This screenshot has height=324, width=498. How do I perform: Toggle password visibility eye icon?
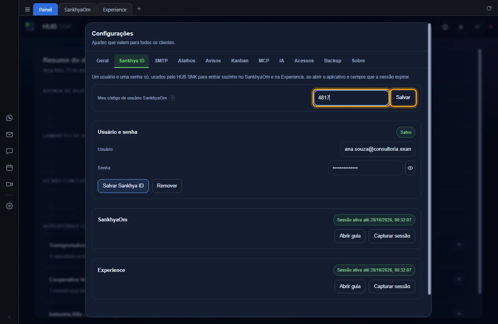pyautogui.click(x=410, y=168)
